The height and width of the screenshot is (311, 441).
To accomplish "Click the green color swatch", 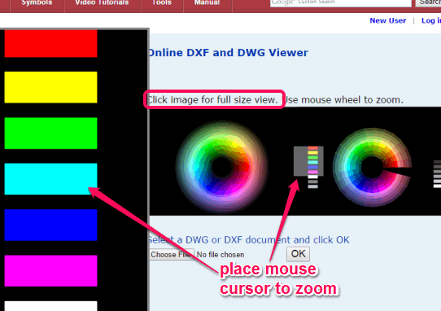I will (51, 134).
